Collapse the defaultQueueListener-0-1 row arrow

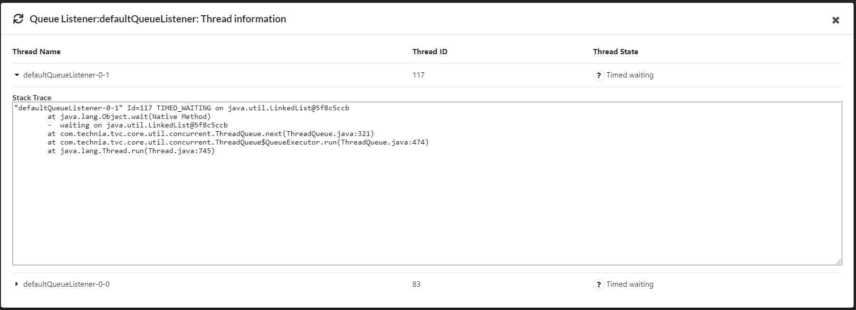click(17, 75)
